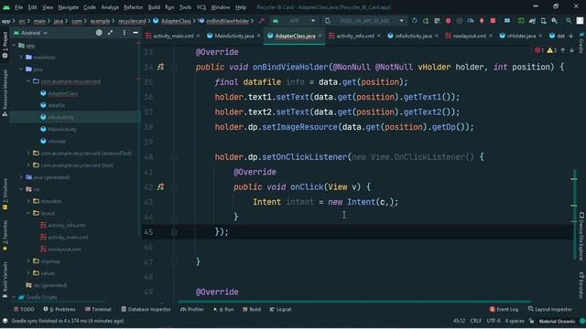This screenshot has height=329, width=586.
Task: Open the Refactor menu
Action: coord(133,7)
